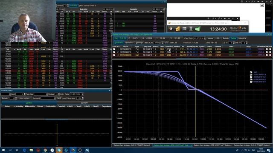The image size is (273, 153).
Task: Click the Auto update button in Volatility editor
Action: tap(24, 98)
